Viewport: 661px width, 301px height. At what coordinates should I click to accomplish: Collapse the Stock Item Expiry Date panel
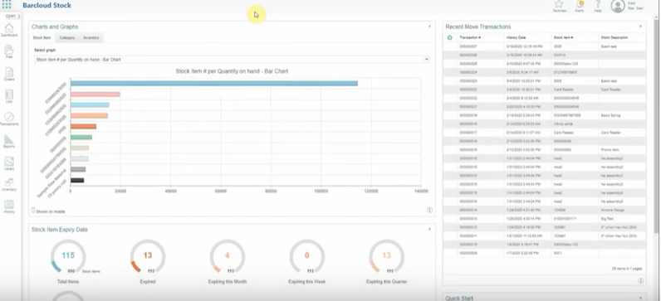[429, 230]
